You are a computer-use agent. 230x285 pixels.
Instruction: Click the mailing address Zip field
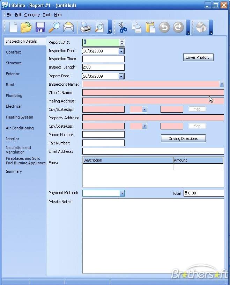pyautogui.click(x=172, y=109)
